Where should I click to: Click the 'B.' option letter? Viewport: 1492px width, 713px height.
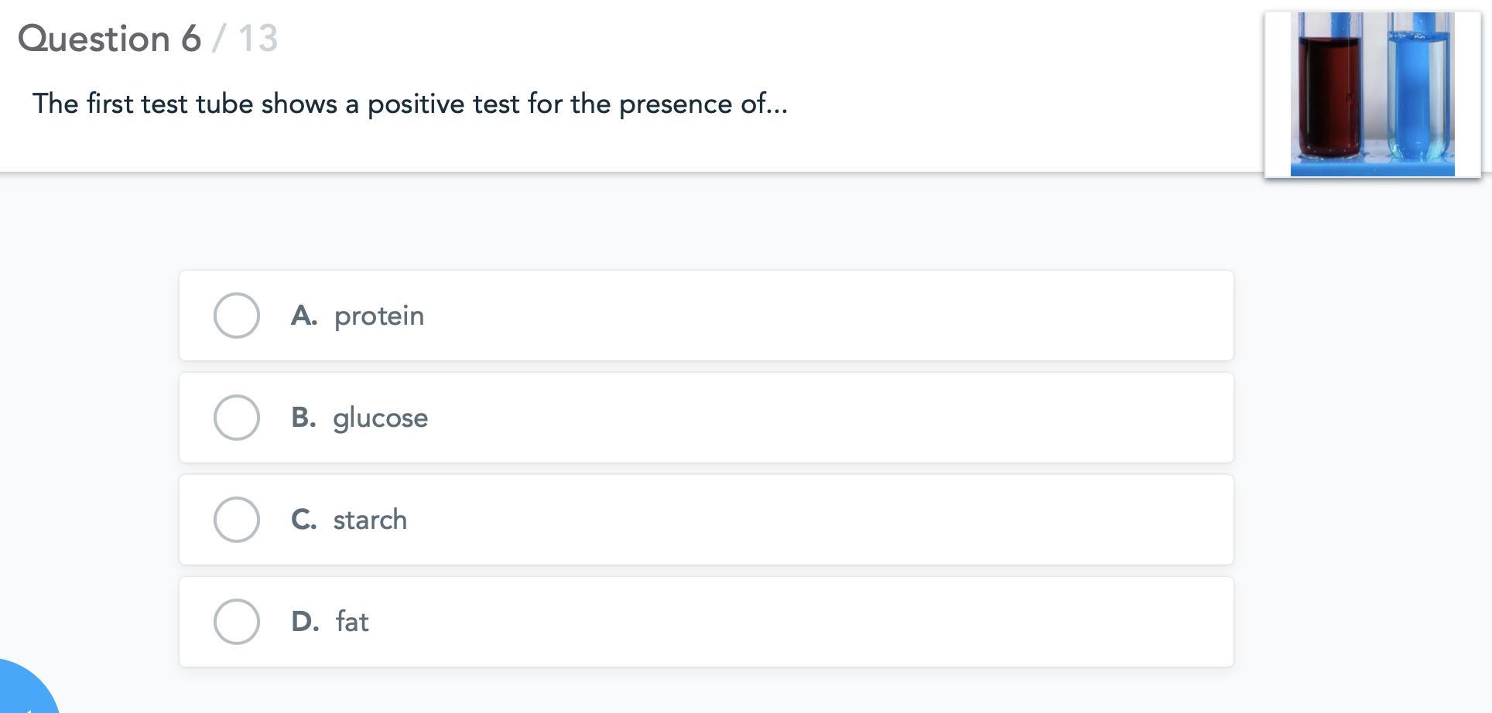[x=303, y=418]
